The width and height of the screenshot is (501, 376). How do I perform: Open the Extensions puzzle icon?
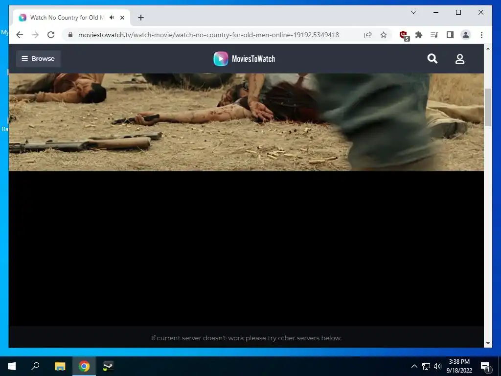click(x=419, y=35)
